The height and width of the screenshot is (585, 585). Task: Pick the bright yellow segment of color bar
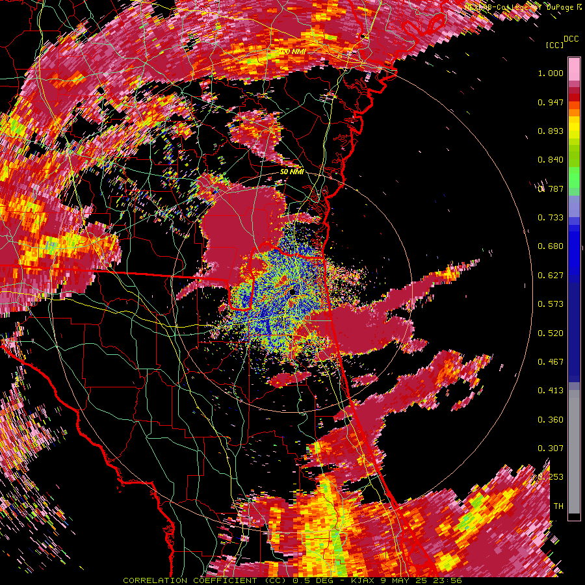(x=574, y=127)
